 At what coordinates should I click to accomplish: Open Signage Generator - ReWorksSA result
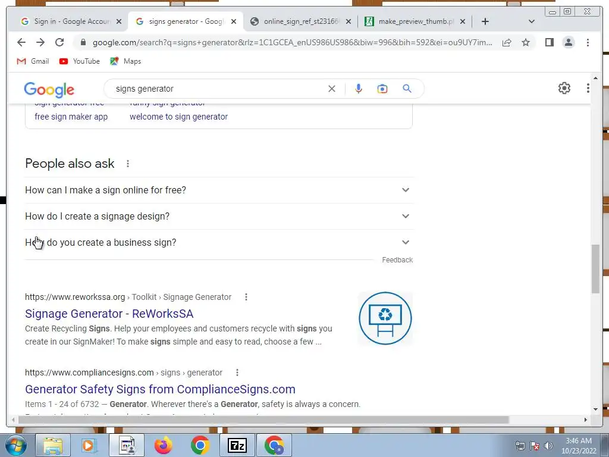[x=109, y=314]
